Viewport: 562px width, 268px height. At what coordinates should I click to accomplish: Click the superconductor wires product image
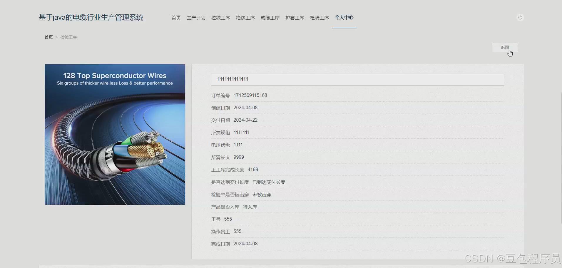click(x=115, y=134)
